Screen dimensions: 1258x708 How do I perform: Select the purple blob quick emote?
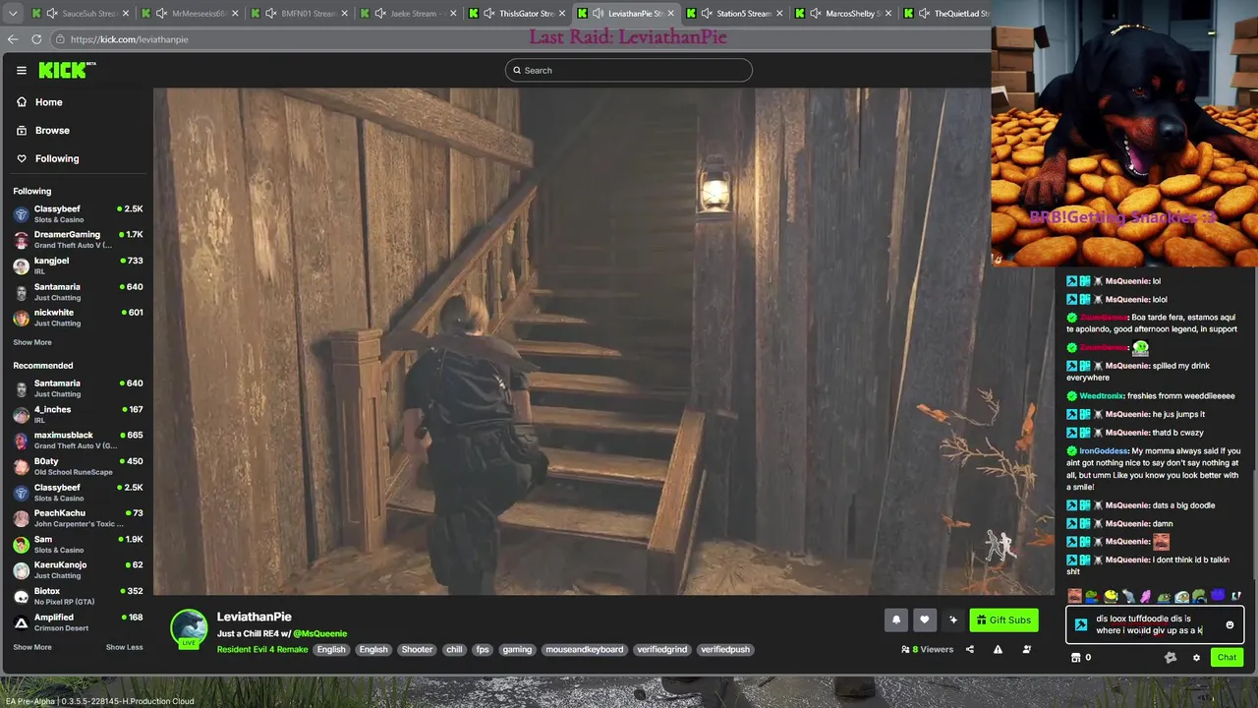pos(1218,596)
